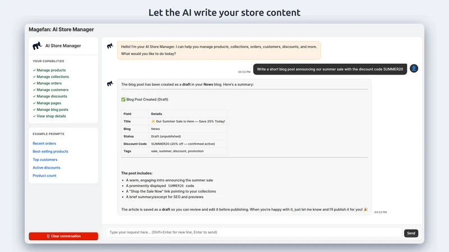Click the 'Our Summer Sale is Here' title cell
Image resolution: width=449 pixels, height=252 pixels.
coord(188,122)
